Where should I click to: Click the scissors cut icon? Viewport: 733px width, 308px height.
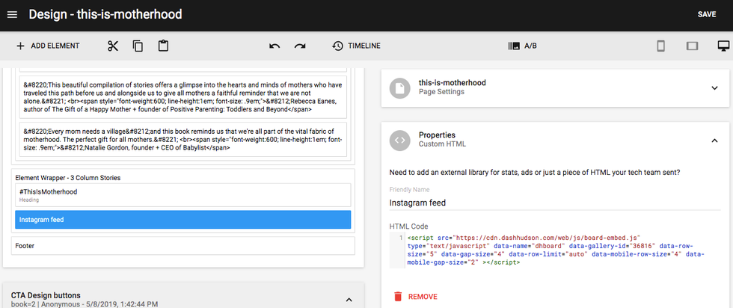pyautogui.click(x=113, y=46)
